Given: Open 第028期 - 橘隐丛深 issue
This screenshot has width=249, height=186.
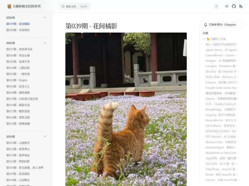Looking at the screenshot, I should tap(18, 105).
